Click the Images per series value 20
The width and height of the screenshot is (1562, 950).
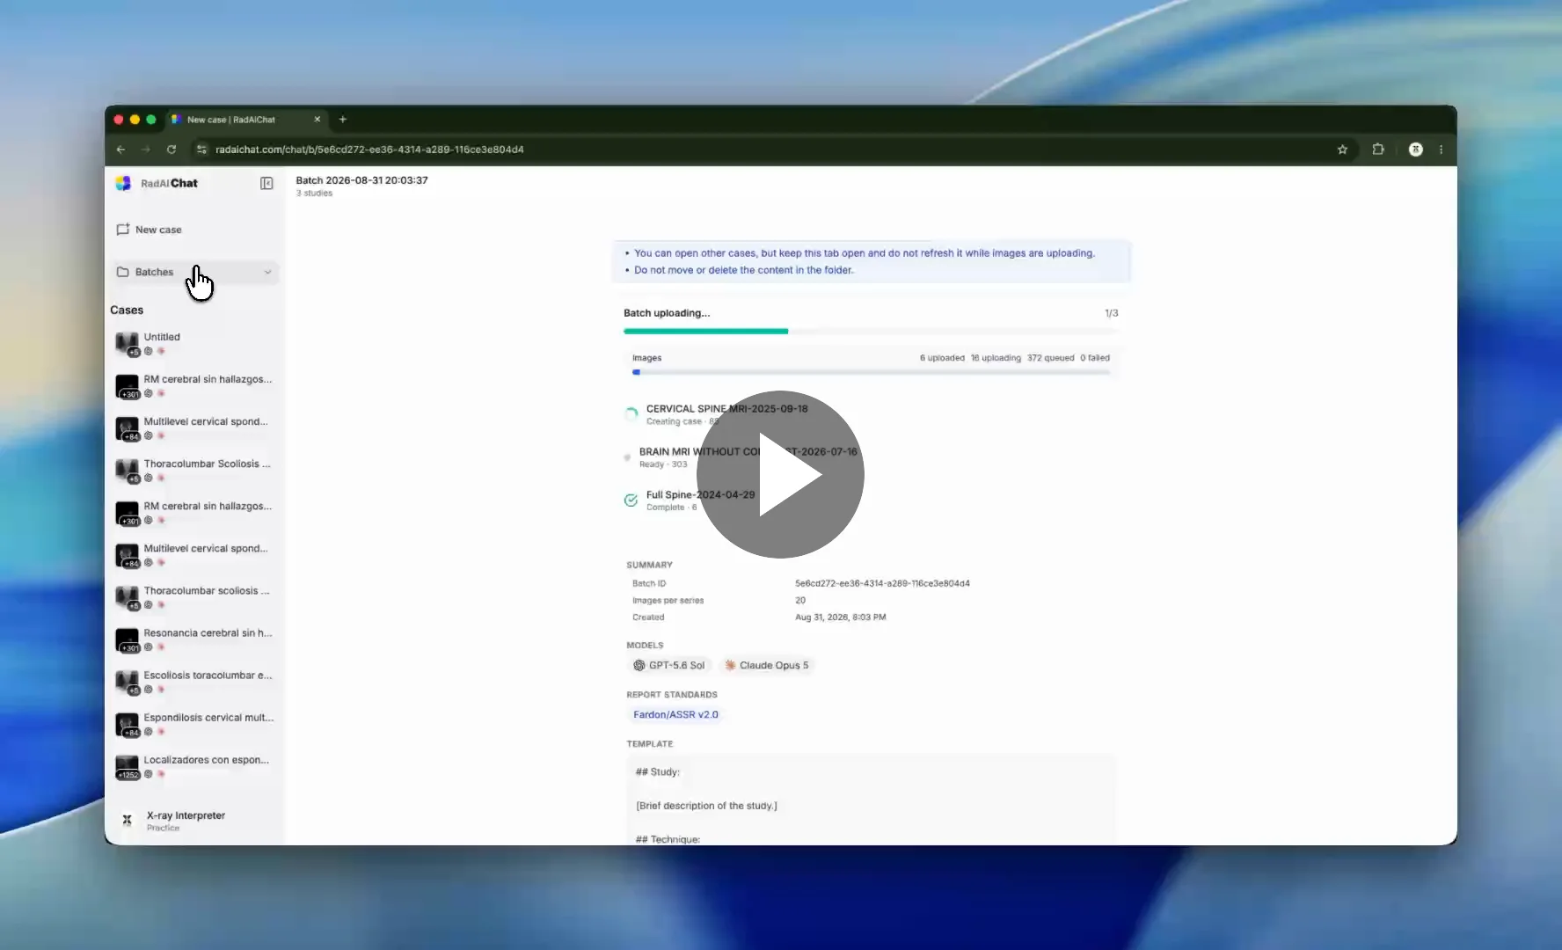(800, 600)
